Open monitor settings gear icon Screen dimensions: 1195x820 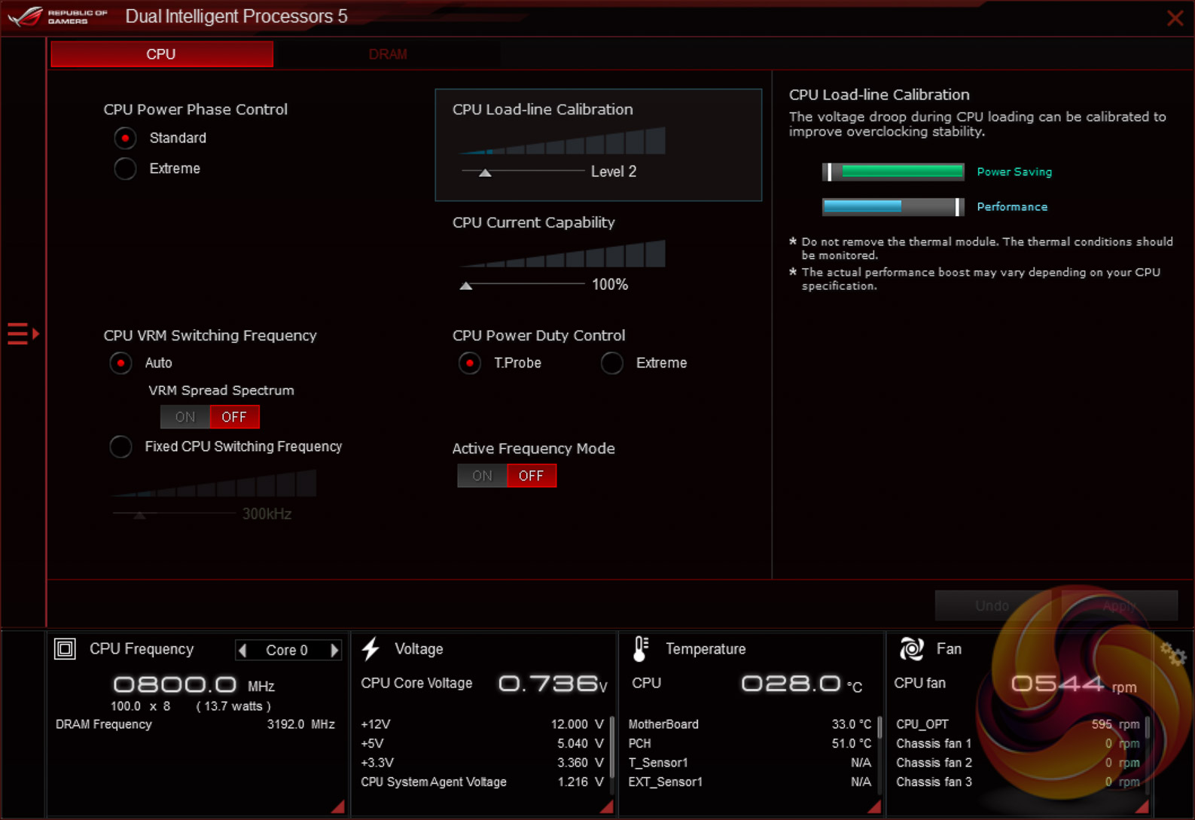point(1172,654)
